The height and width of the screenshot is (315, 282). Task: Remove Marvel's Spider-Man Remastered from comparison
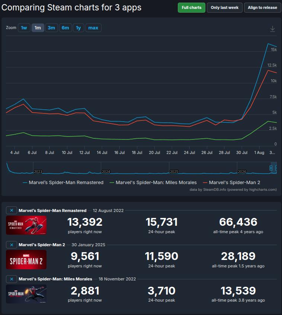click(12, 210)
